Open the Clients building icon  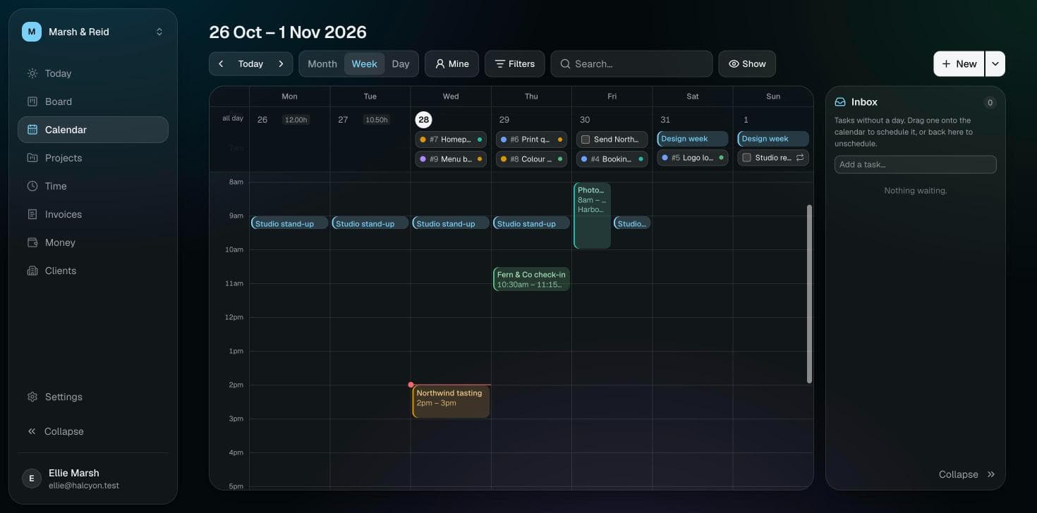pyautogui.click(x=32, y=271)
